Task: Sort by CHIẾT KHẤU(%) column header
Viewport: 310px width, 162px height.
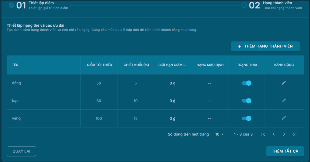Action: (x=136, y=65)
